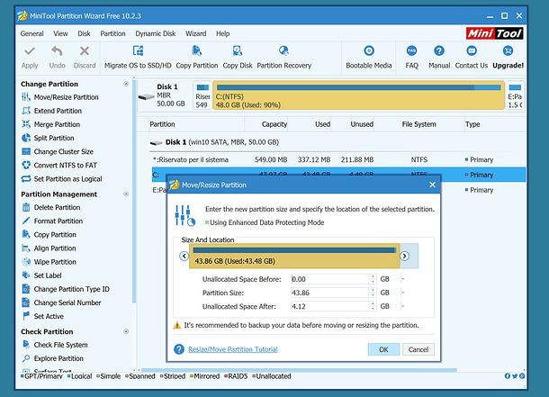Image resolution: width=549 pixels, height=397 pixels.
Task: Collapse the Check Partition section
Action: click(x=126, y=332)
